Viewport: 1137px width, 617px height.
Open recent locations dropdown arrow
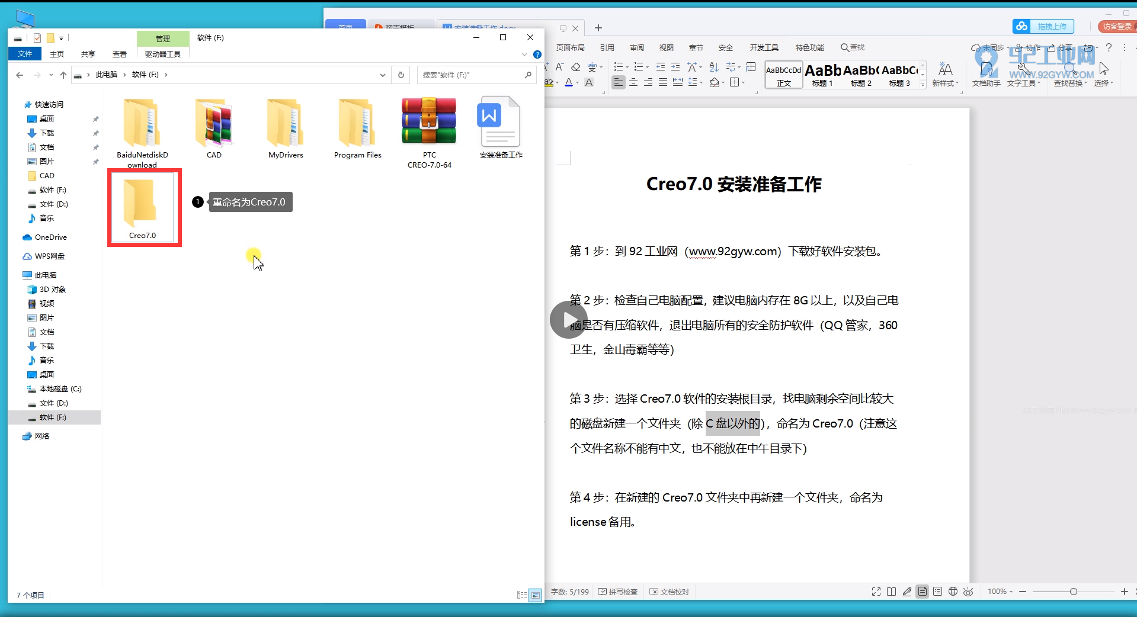coord(51,75)
